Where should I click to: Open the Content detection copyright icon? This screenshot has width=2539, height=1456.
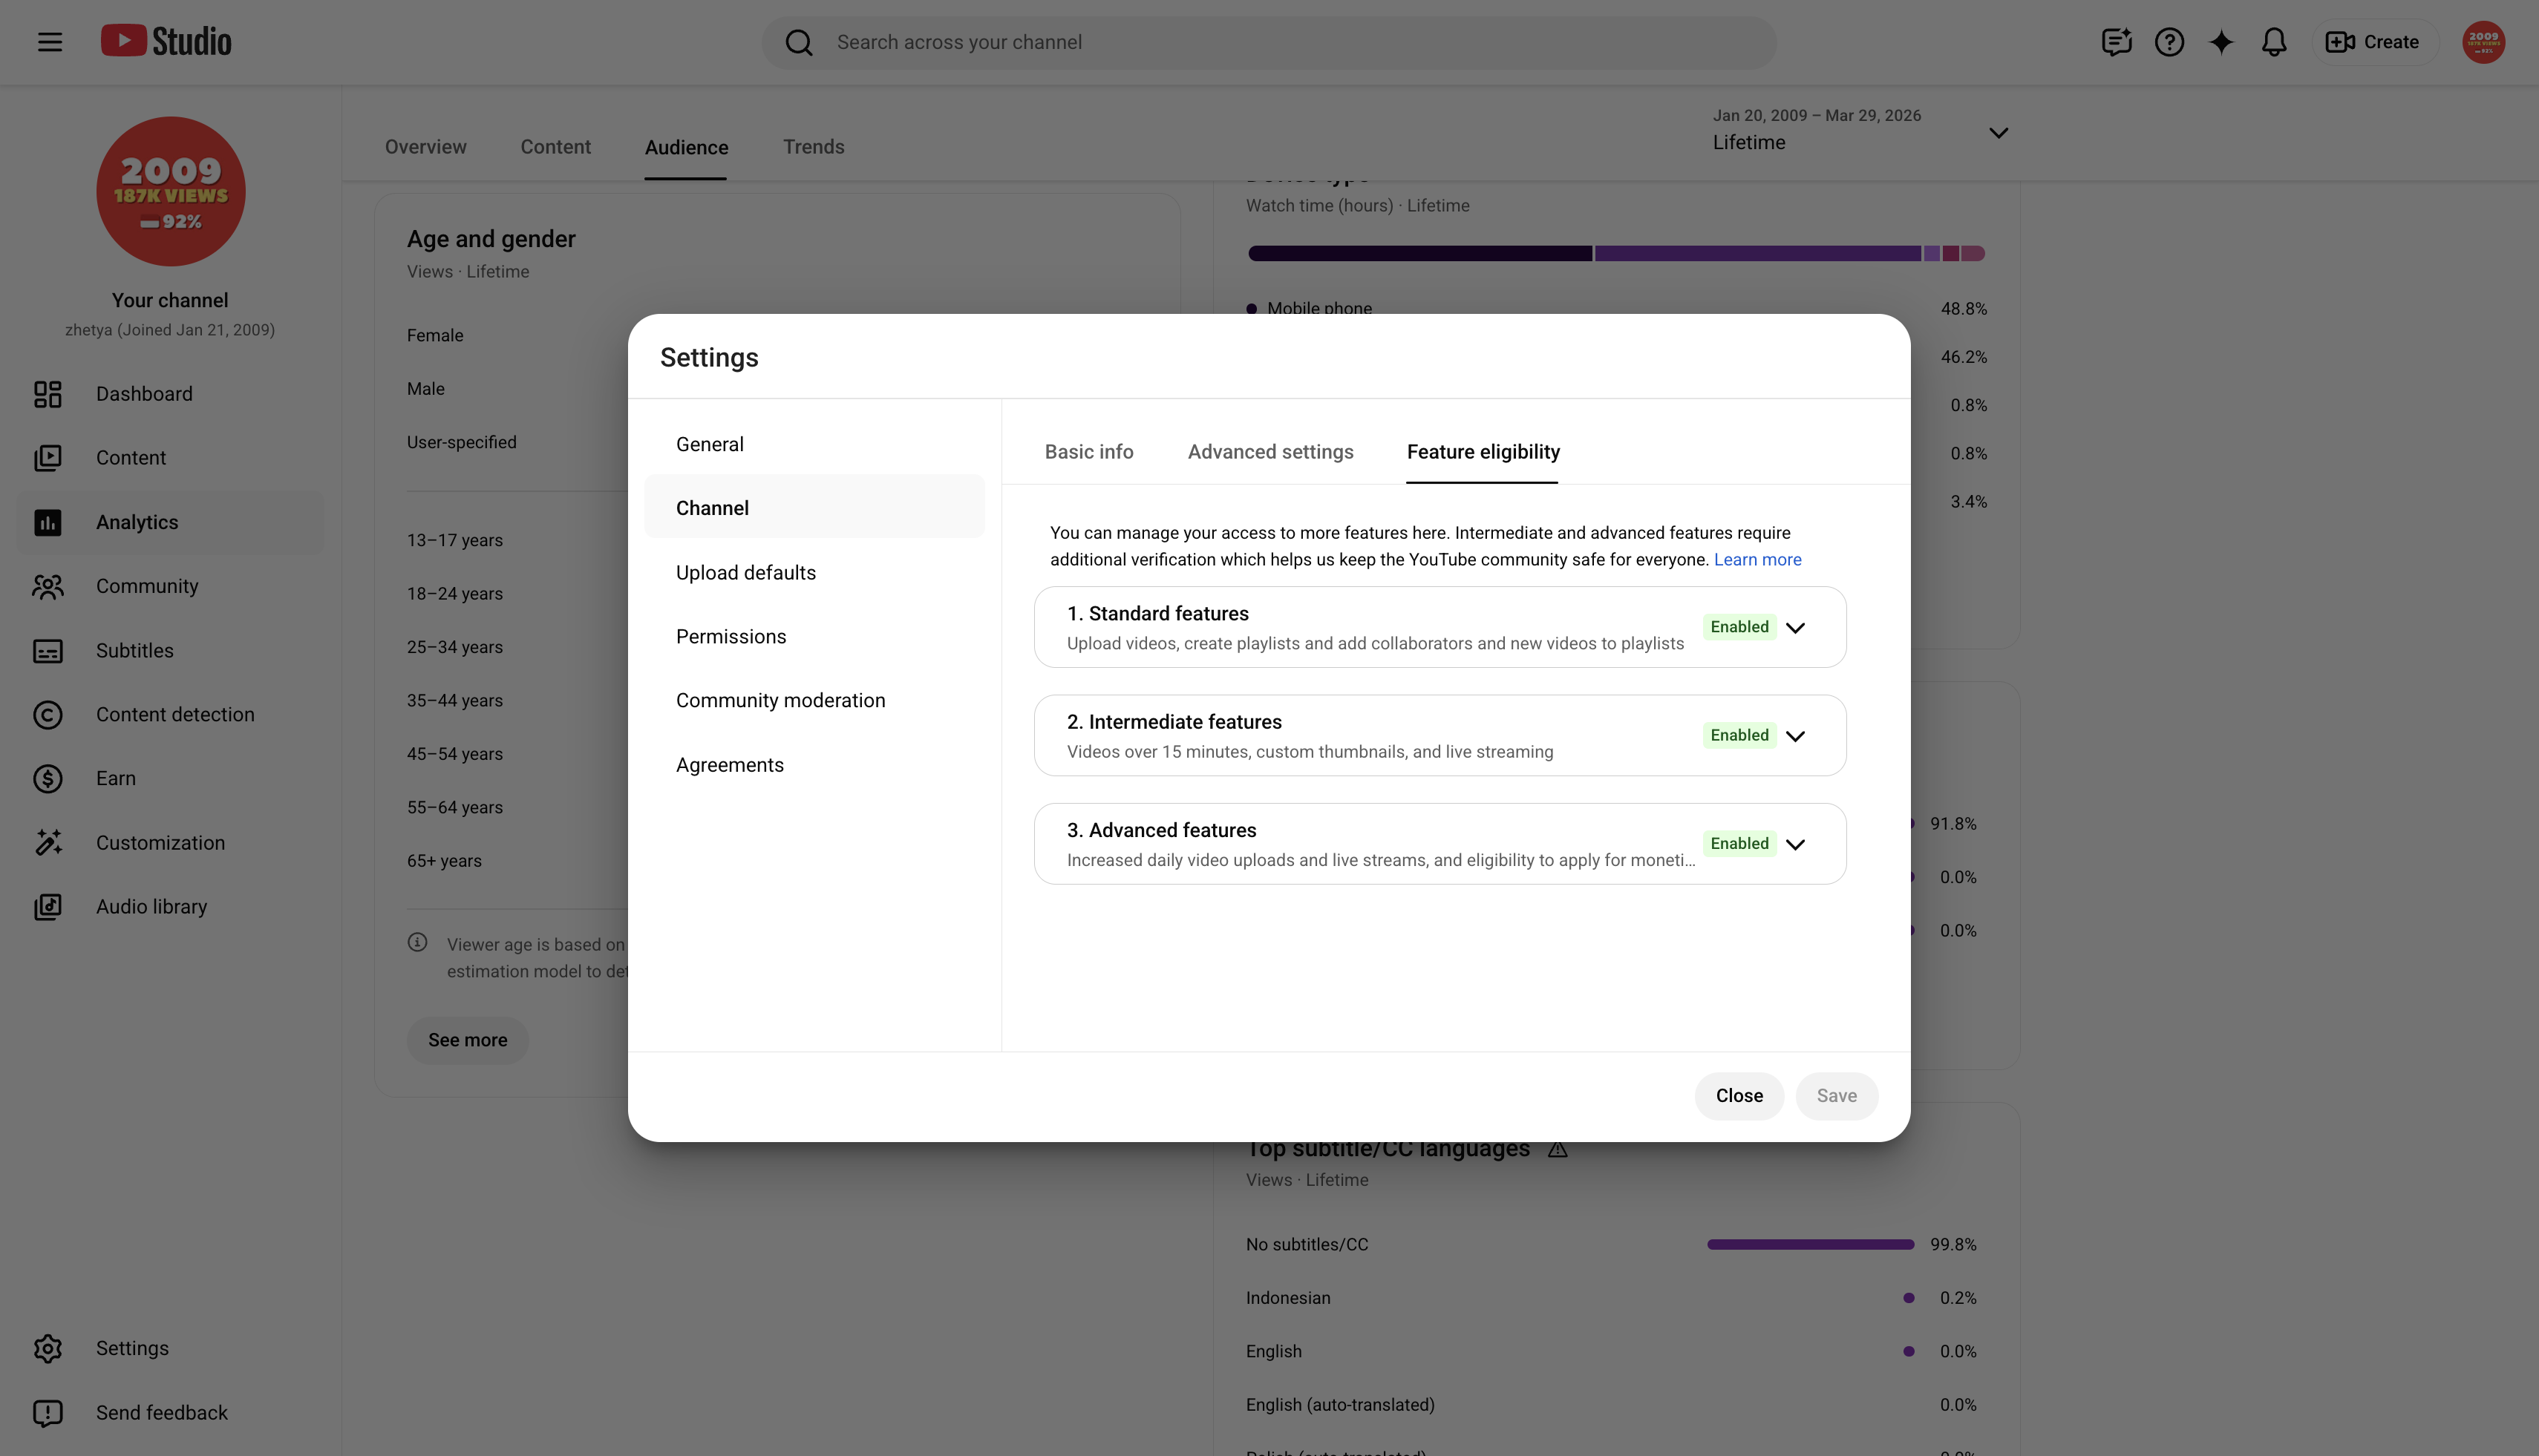48,715
